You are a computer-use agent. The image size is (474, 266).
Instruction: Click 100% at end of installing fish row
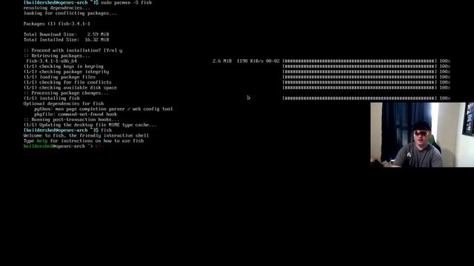(445, 98)
